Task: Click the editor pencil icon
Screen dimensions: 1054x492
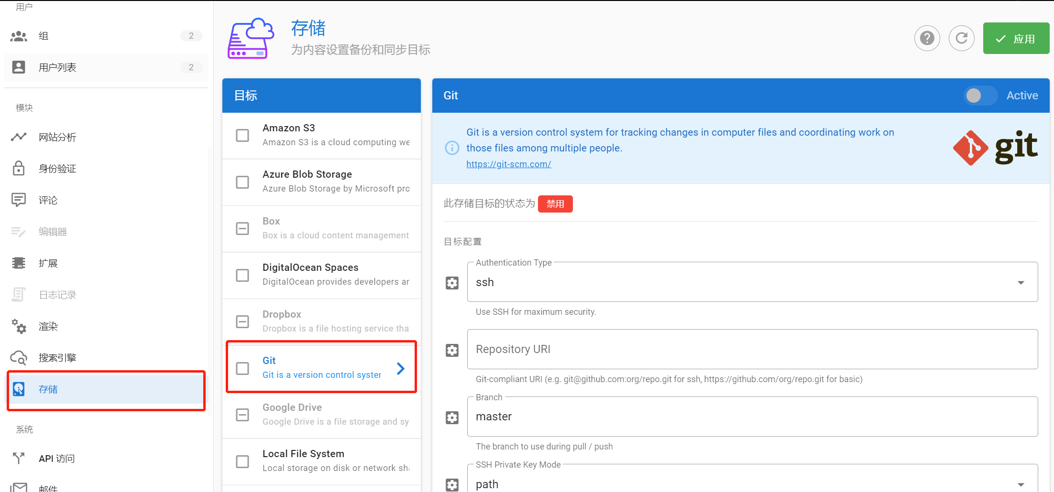Action: [x=19, y=232]
